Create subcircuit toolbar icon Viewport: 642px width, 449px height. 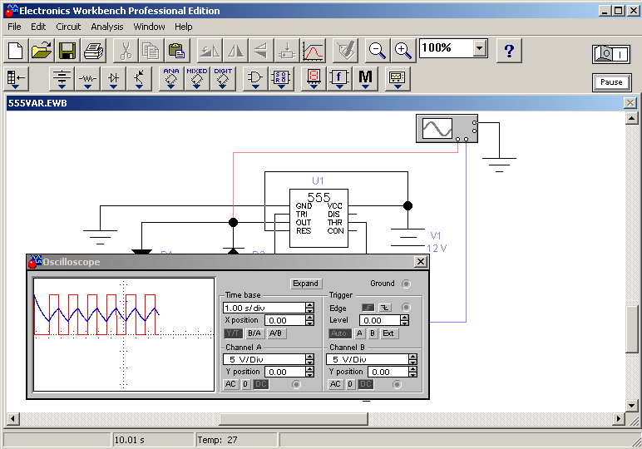(287, 51)
